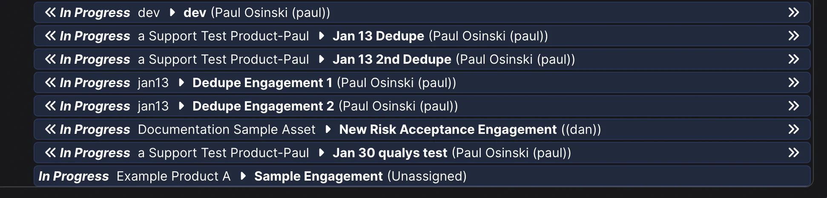Click the triangle arrow before Sample Engagement
The image size is (827, 198).
[243, 176]
